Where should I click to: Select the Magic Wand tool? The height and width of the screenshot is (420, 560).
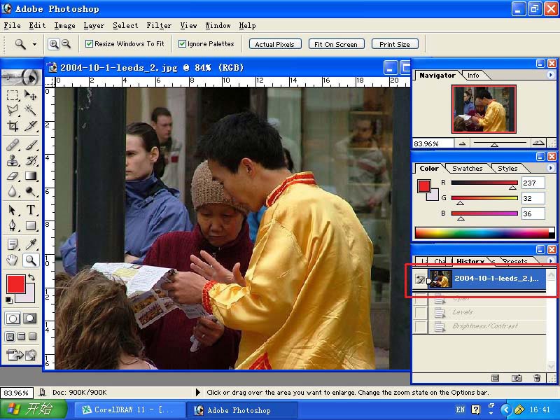click(x=31, y=111)
